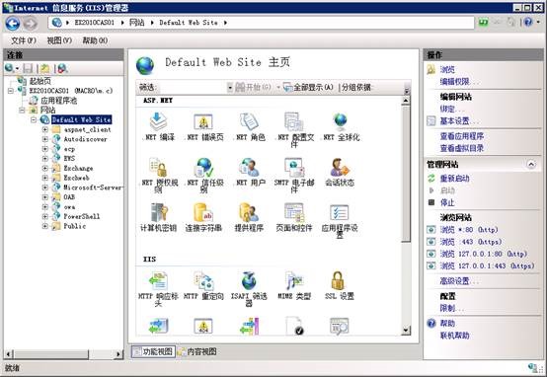Viewport: 547px width, 377px height.
Task: Open the 页面和控件 icon
Action: 294,218
